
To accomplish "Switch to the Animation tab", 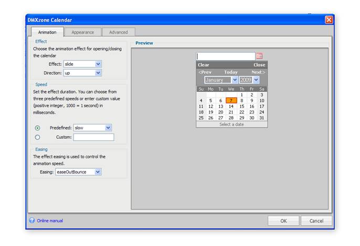I will click(x=47, y=32).
